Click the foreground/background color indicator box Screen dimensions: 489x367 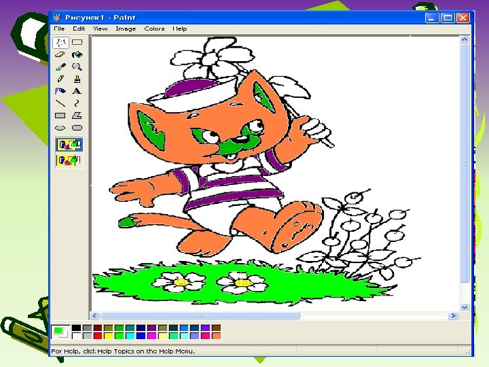click(60, 332)
